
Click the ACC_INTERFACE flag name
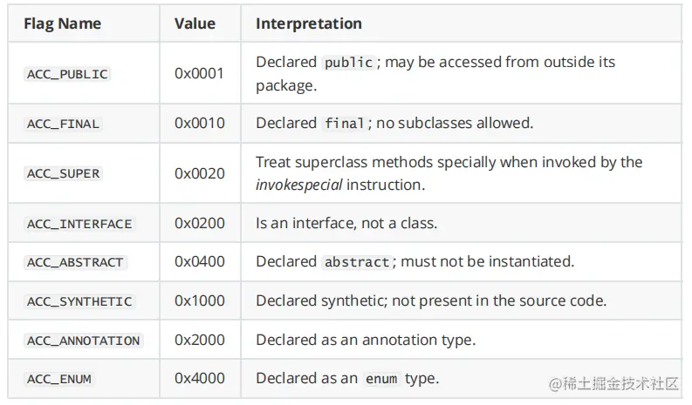pyautogui.click(x=79, y=224)
